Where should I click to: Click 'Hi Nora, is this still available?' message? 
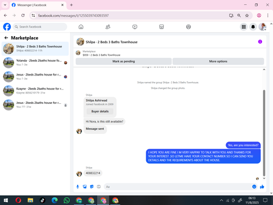104,121
